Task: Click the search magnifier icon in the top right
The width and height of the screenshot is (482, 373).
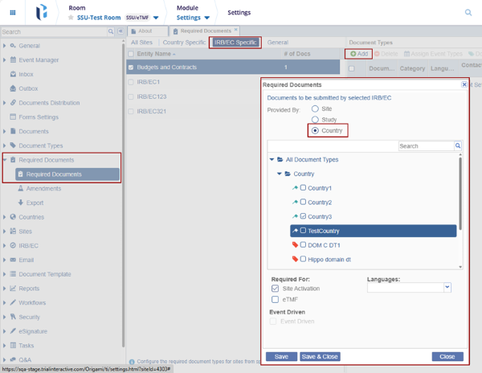Action: 468,13
